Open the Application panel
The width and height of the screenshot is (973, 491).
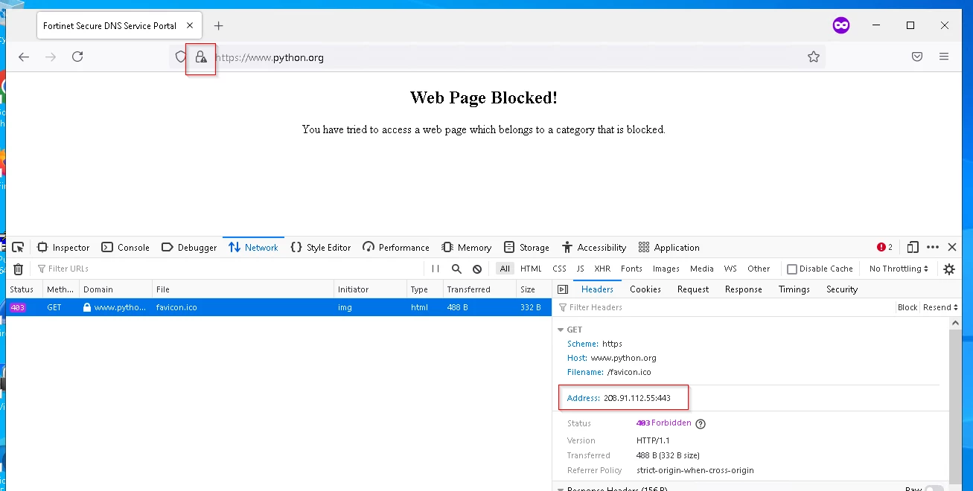pos(669,248)
